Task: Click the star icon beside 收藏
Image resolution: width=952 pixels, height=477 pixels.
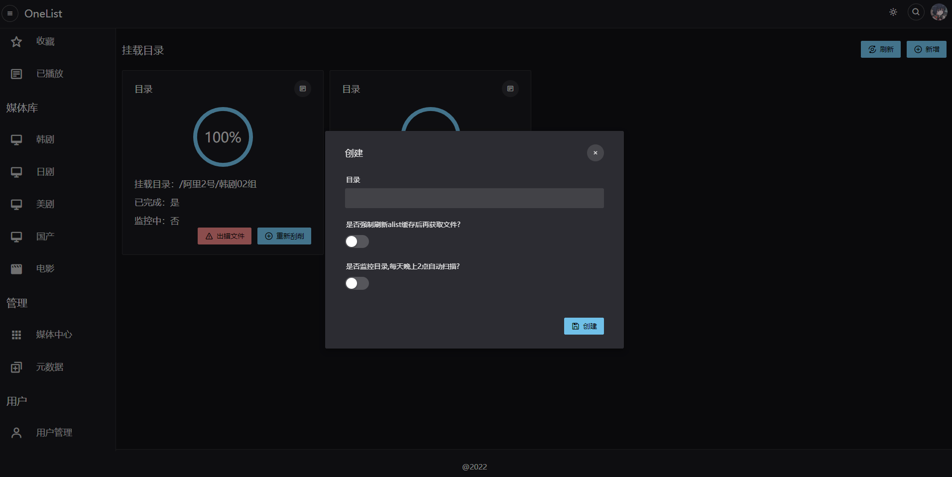Action: pos(16,42)
